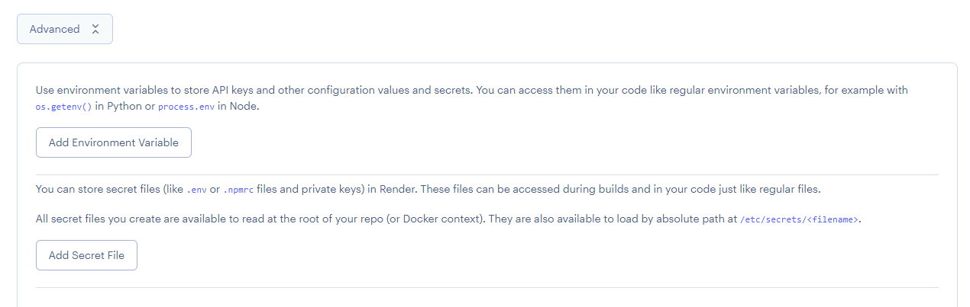Click the /etc/secrets/<filename> path text
The image size is (970, 307).
(x=800, y=219)
